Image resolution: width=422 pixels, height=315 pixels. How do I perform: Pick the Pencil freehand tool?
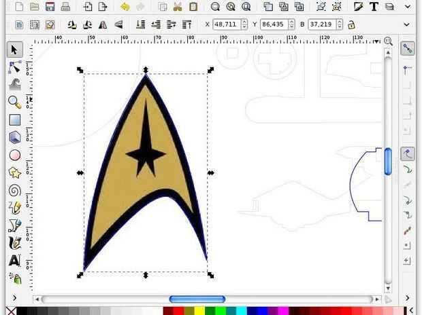pyautogui.click(x=14, y=208)
